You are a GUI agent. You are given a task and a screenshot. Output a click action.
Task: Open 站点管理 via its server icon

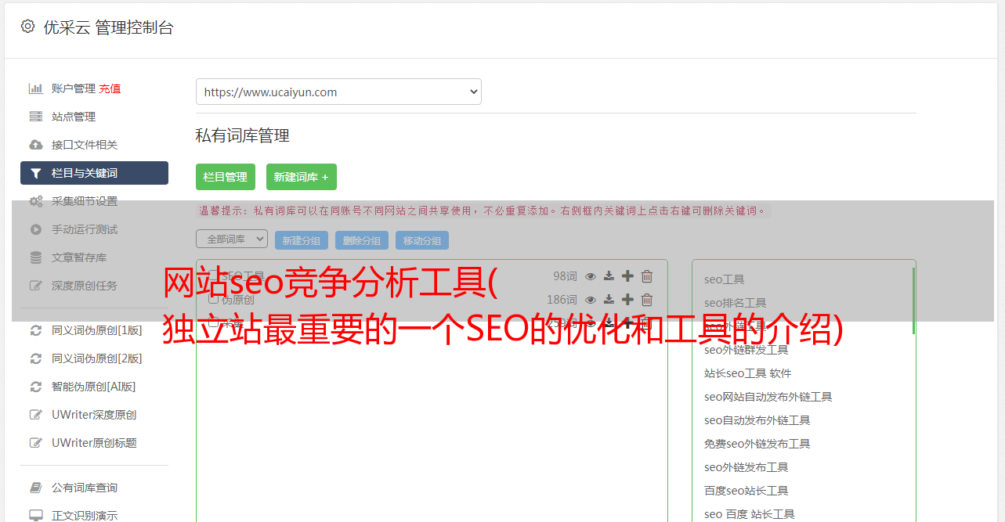[x=36, y=117]
